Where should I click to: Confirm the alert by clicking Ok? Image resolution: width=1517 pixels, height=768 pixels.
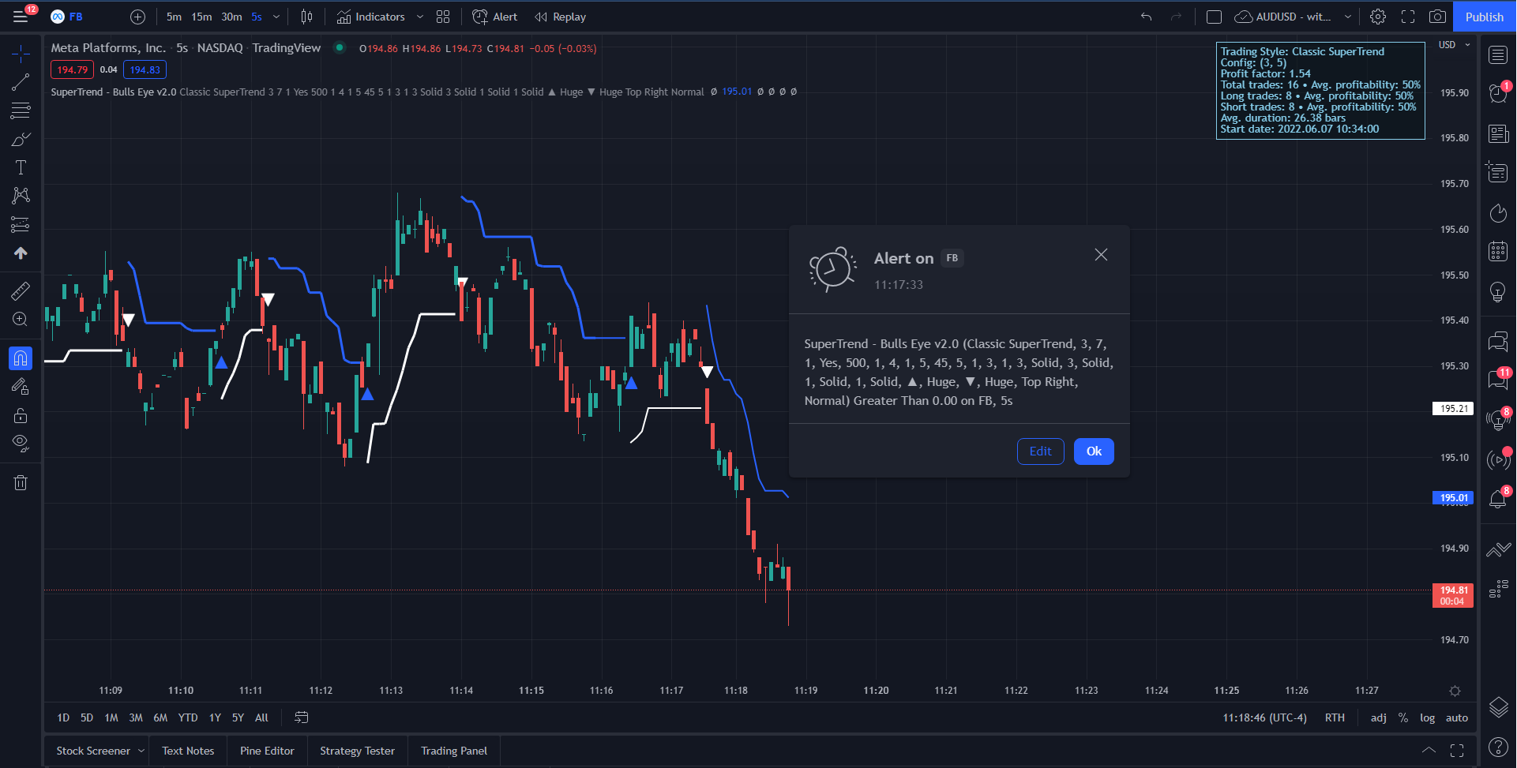1093,451
